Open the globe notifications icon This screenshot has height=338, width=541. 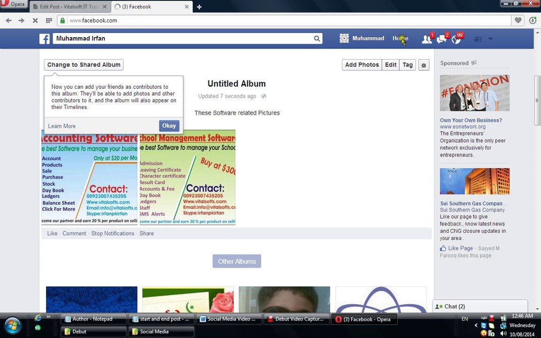point(456,39)
